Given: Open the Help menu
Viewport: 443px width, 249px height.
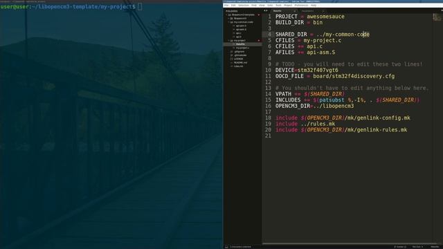Looking at the screenshot, I should pos(314,6).
